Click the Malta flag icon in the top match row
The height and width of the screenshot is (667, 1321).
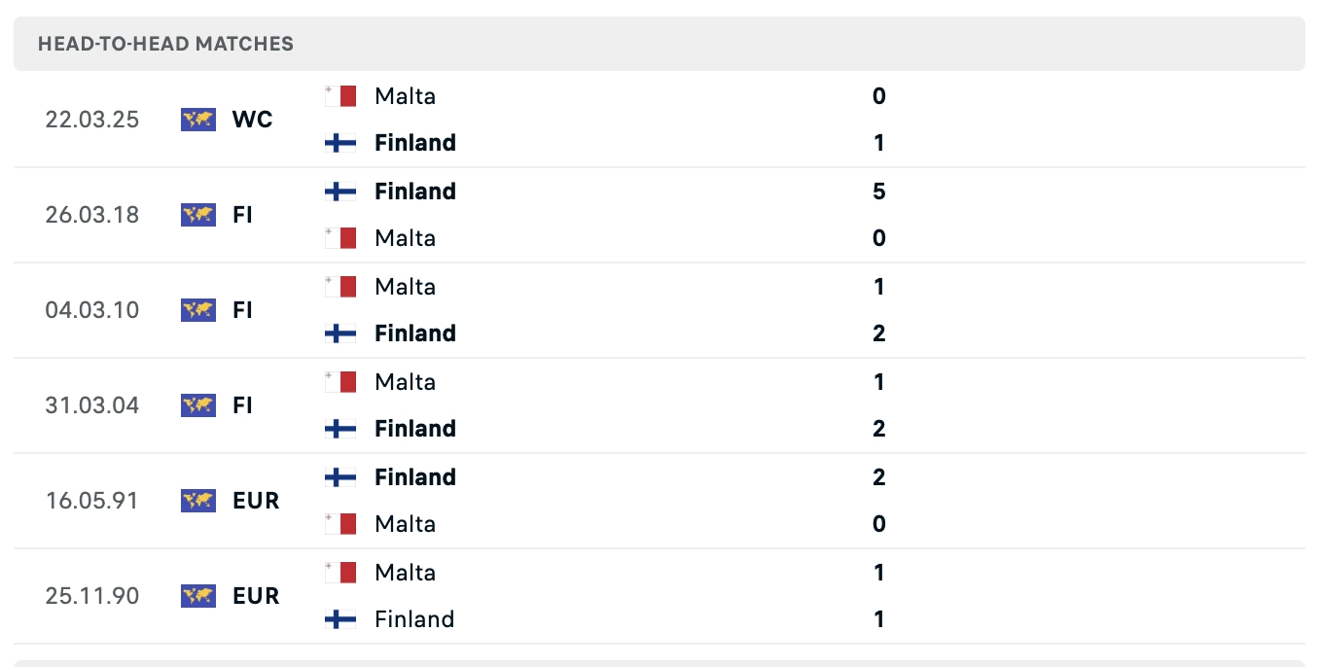click(339, 94)
